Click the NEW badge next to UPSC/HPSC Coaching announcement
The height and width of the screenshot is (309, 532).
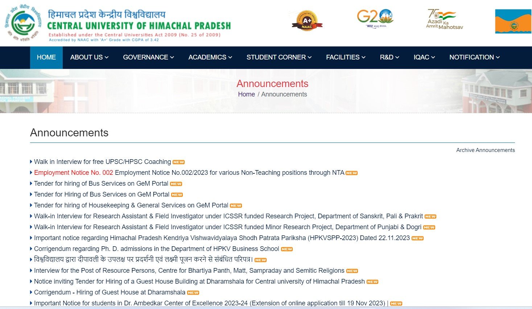pos(178,162)
